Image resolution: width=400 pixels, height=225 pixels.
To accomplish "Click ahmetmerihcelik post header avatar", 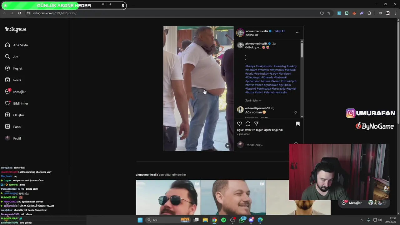I will (240, 32).
